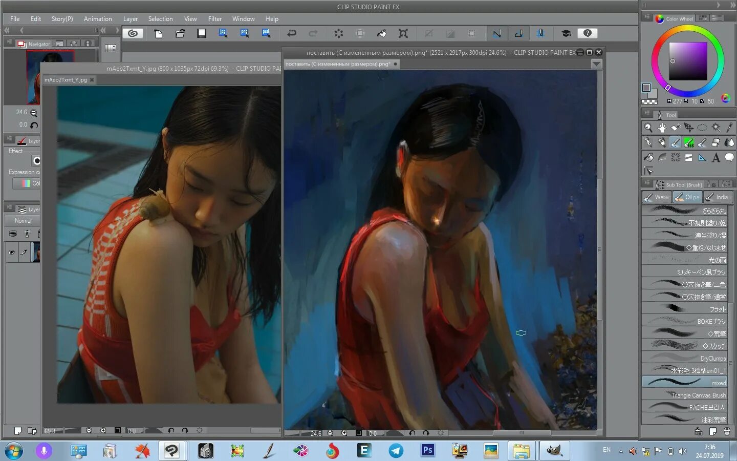Select the Eyedropper tool
The width and height of the screenshot is (737, 461).
point(729,128)
